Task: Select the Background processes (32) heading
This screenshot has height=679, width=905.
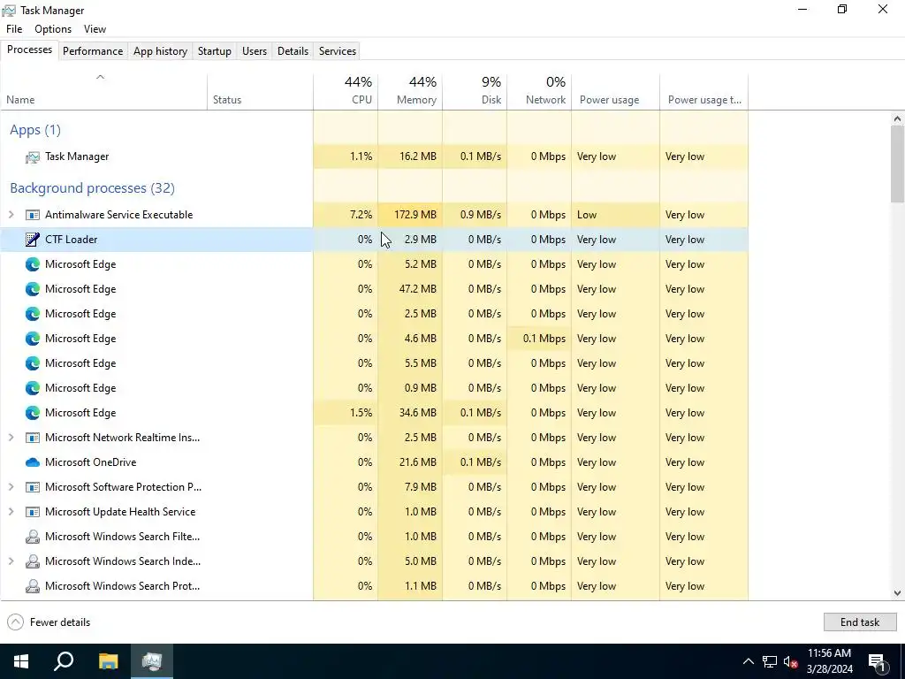Action: [92, 188]
